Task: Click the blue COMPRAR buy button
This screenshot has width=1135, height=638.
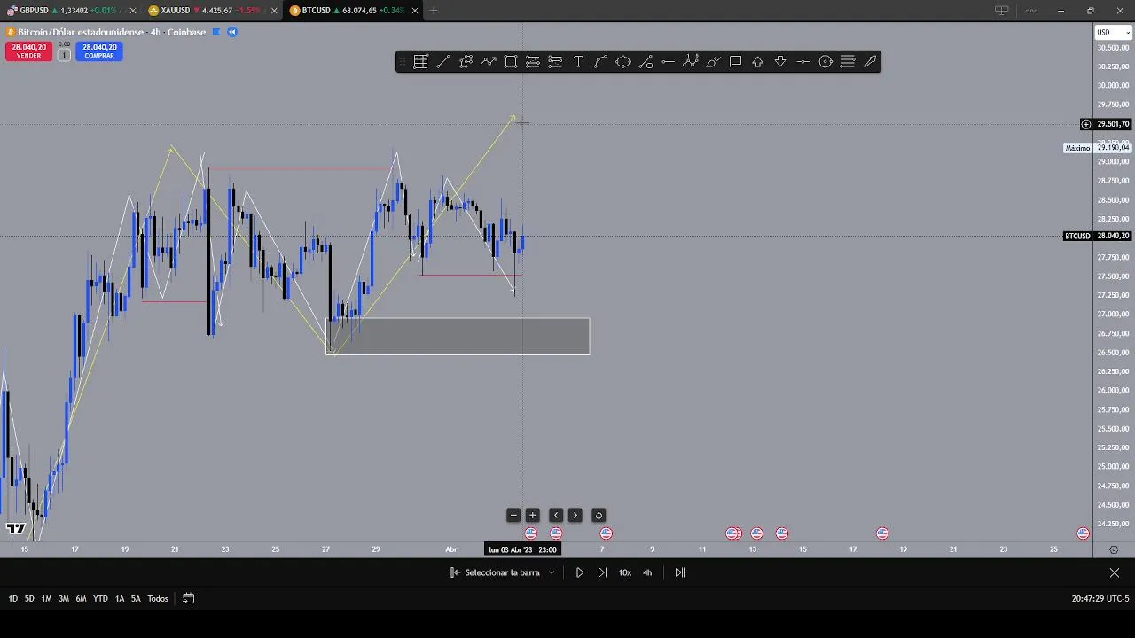Action: (99, 51)
